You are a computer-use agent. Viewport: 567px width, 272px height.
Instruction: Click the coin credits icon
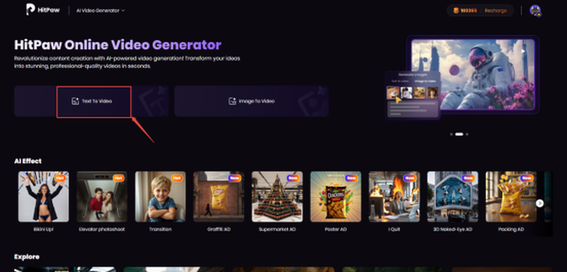tap(456, 11)
